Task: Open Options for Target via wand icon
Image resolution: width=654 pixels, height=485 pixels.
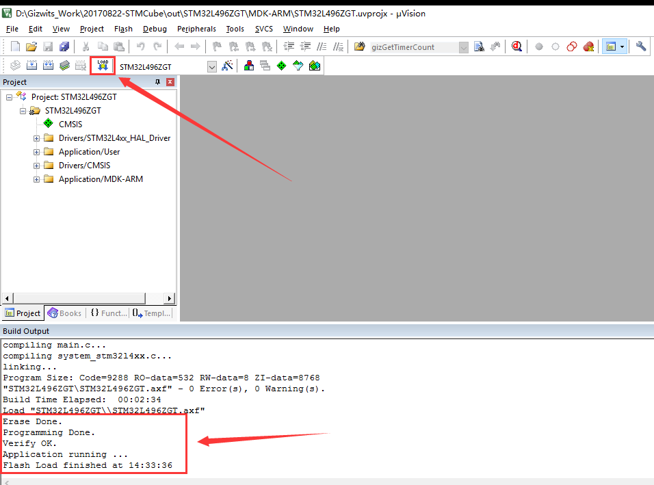Action: click(x=227, y=65)
